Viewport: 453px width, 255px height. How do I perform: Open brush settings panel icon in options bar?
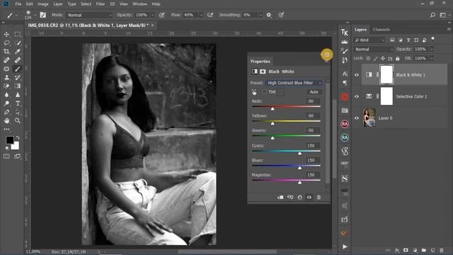click(42, 15)
